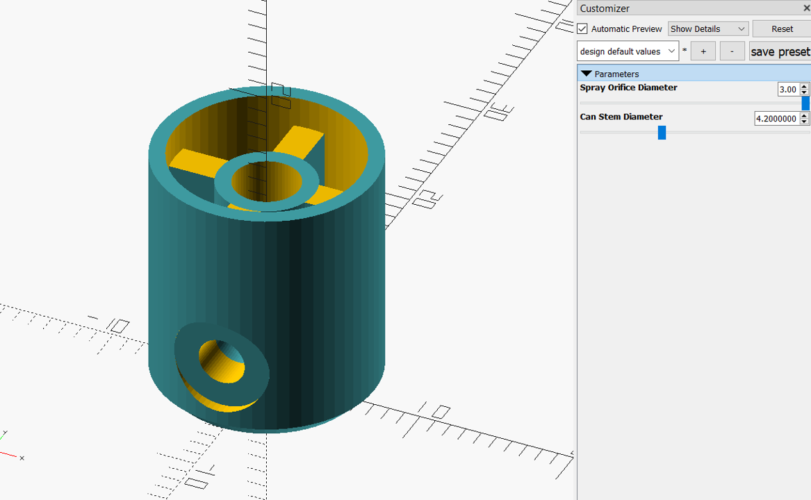Click the Reset button
Image resolution: width=811 pixels, height=500 pixels.
click(x=782, y=29)
